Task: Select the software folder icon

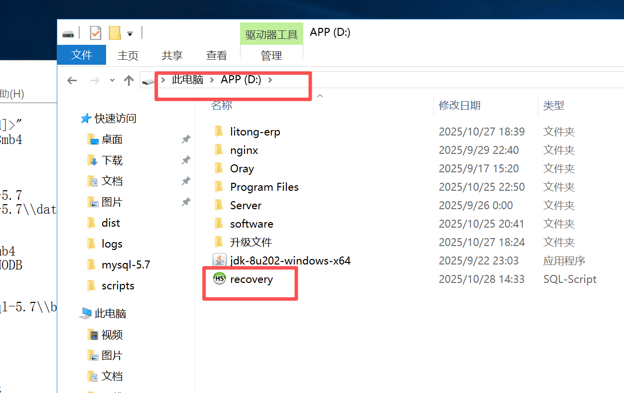Action: coord(219,223)
